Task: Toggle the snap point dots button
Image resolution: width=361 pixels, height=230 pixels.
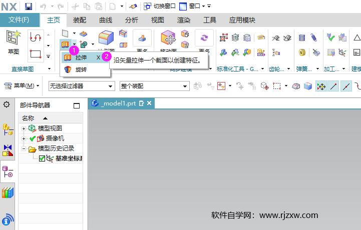Action: pyautogui.click(x=321, y=86)
